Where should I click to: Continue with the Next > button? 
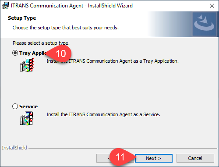154,158
